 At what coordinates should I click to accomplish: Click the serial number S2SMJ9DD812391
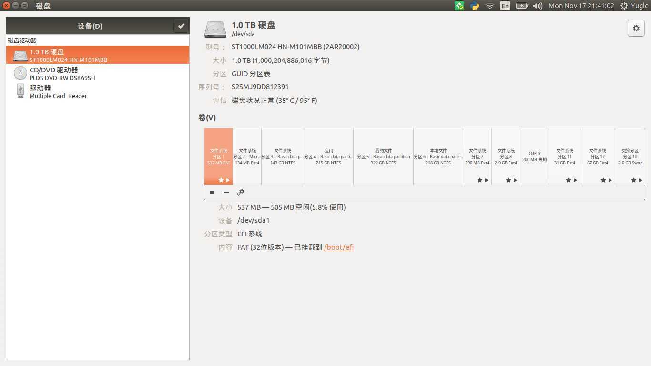click(260, 87)
